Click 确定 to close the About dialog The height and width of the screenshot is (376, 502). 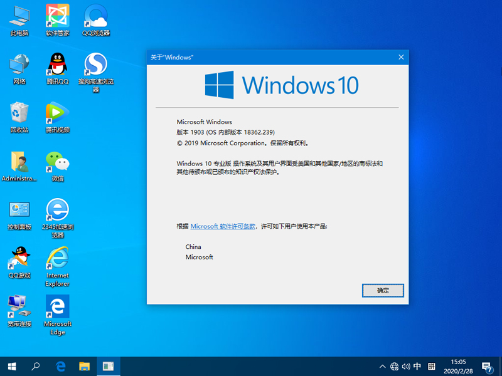click(383, 290)
